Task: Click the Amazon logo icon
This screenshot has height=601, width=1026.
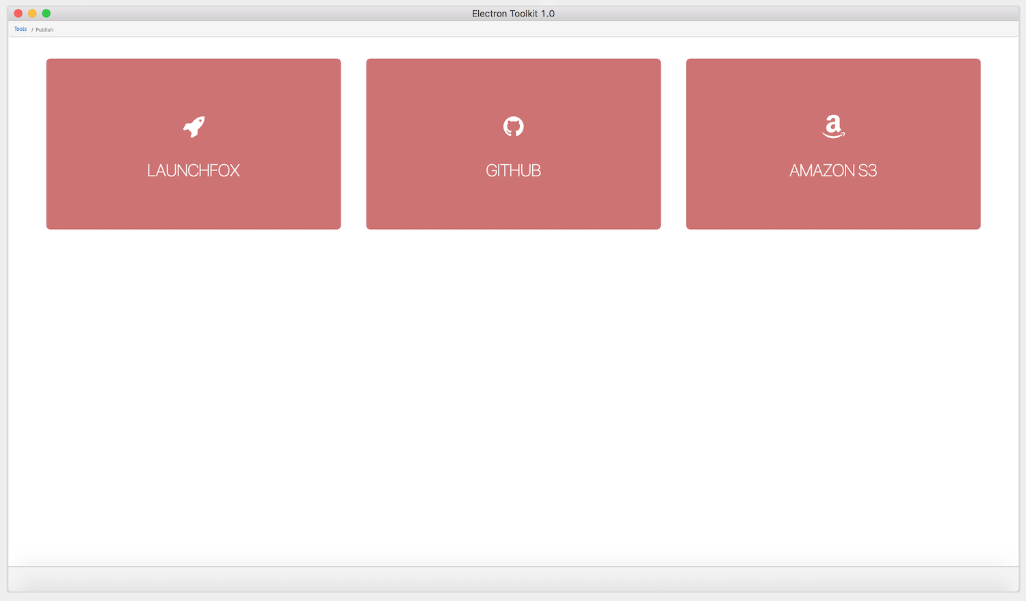Action: [833, 126]
